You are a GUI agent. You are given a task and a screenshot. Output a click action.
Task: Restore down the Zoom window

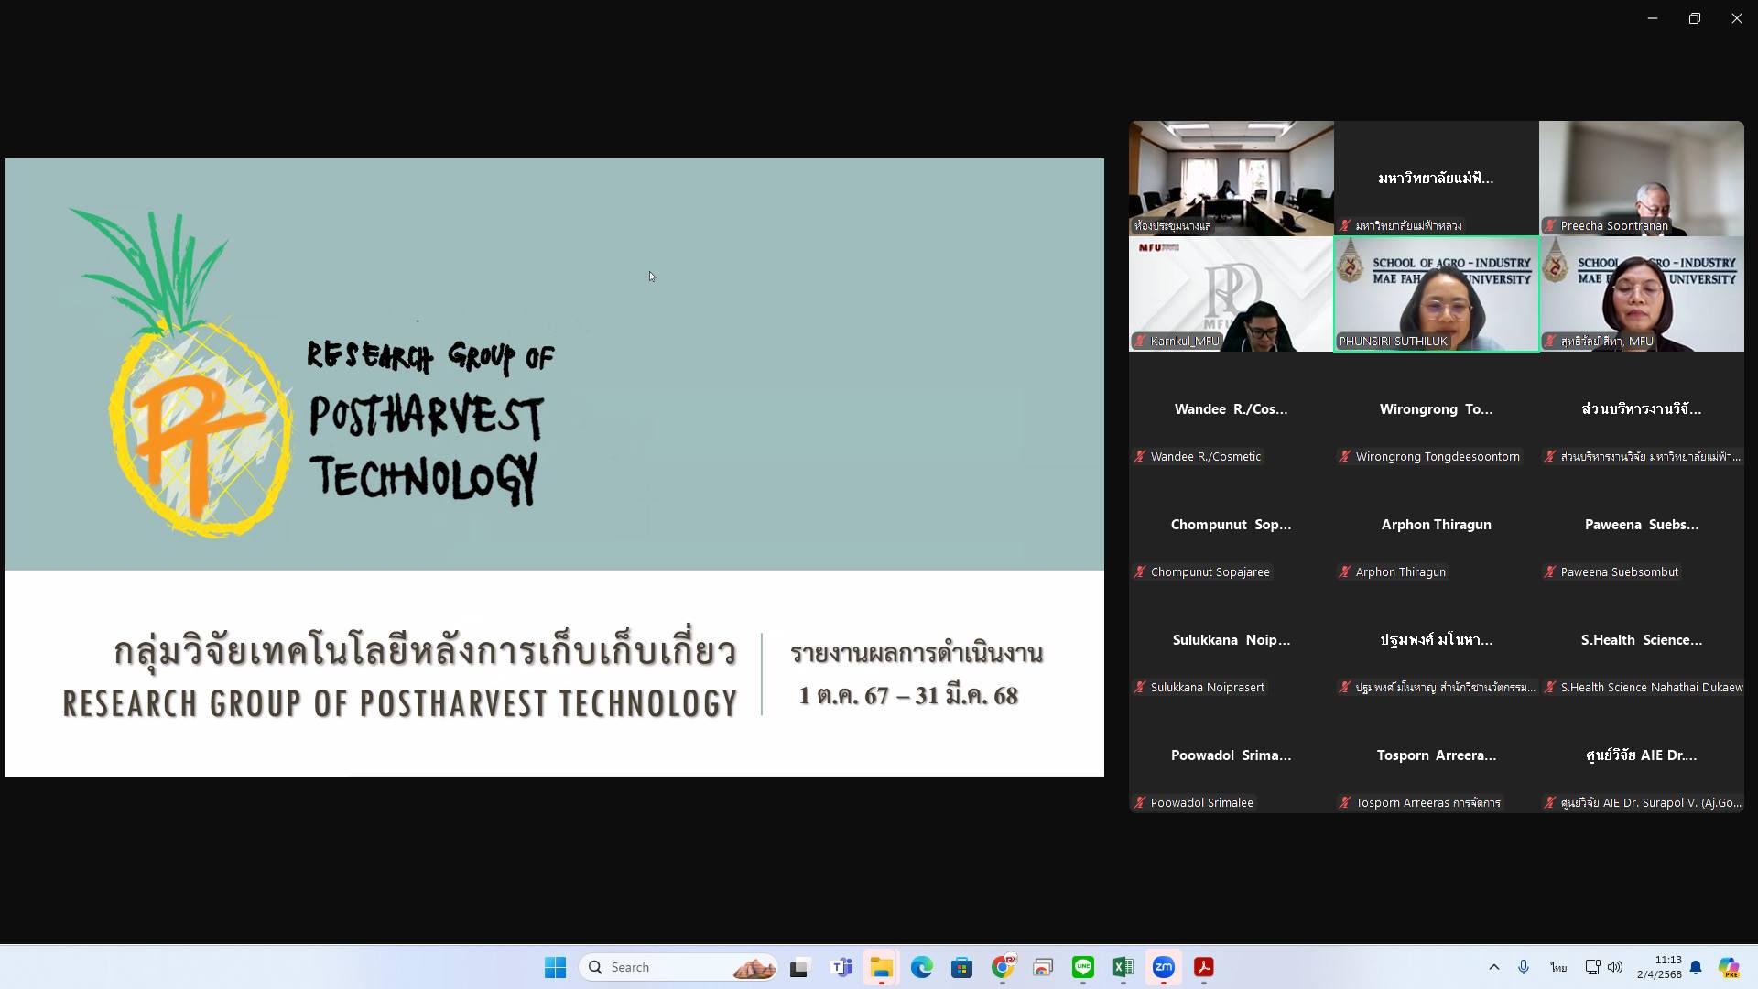coord(1695,18)
